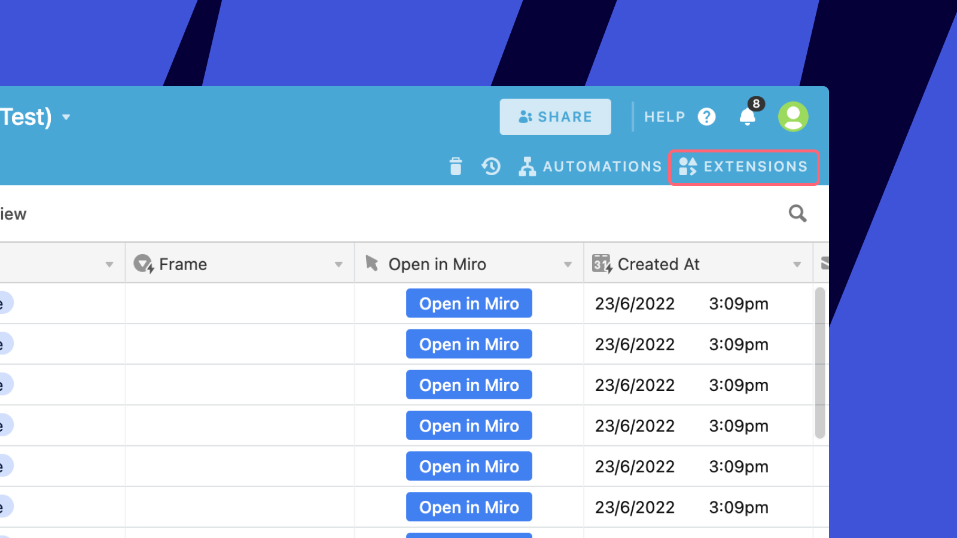957x538 pixels.
Task: Click the revision history clock icon
Action: pyautogui.click(x=491, y=167)
